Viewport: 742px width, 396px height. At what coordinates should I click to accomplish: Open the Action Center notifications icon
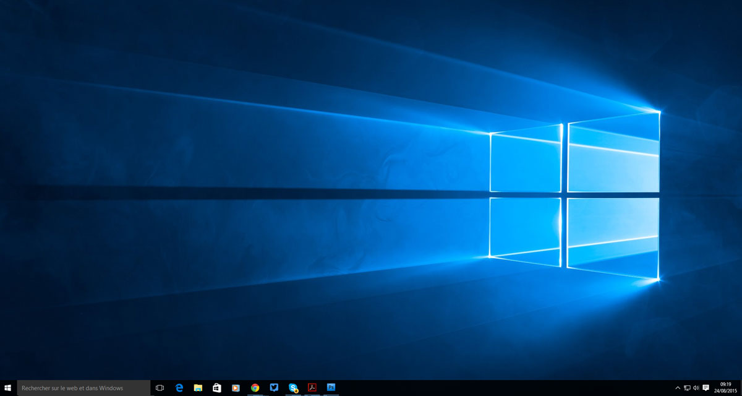coord(706,388)
